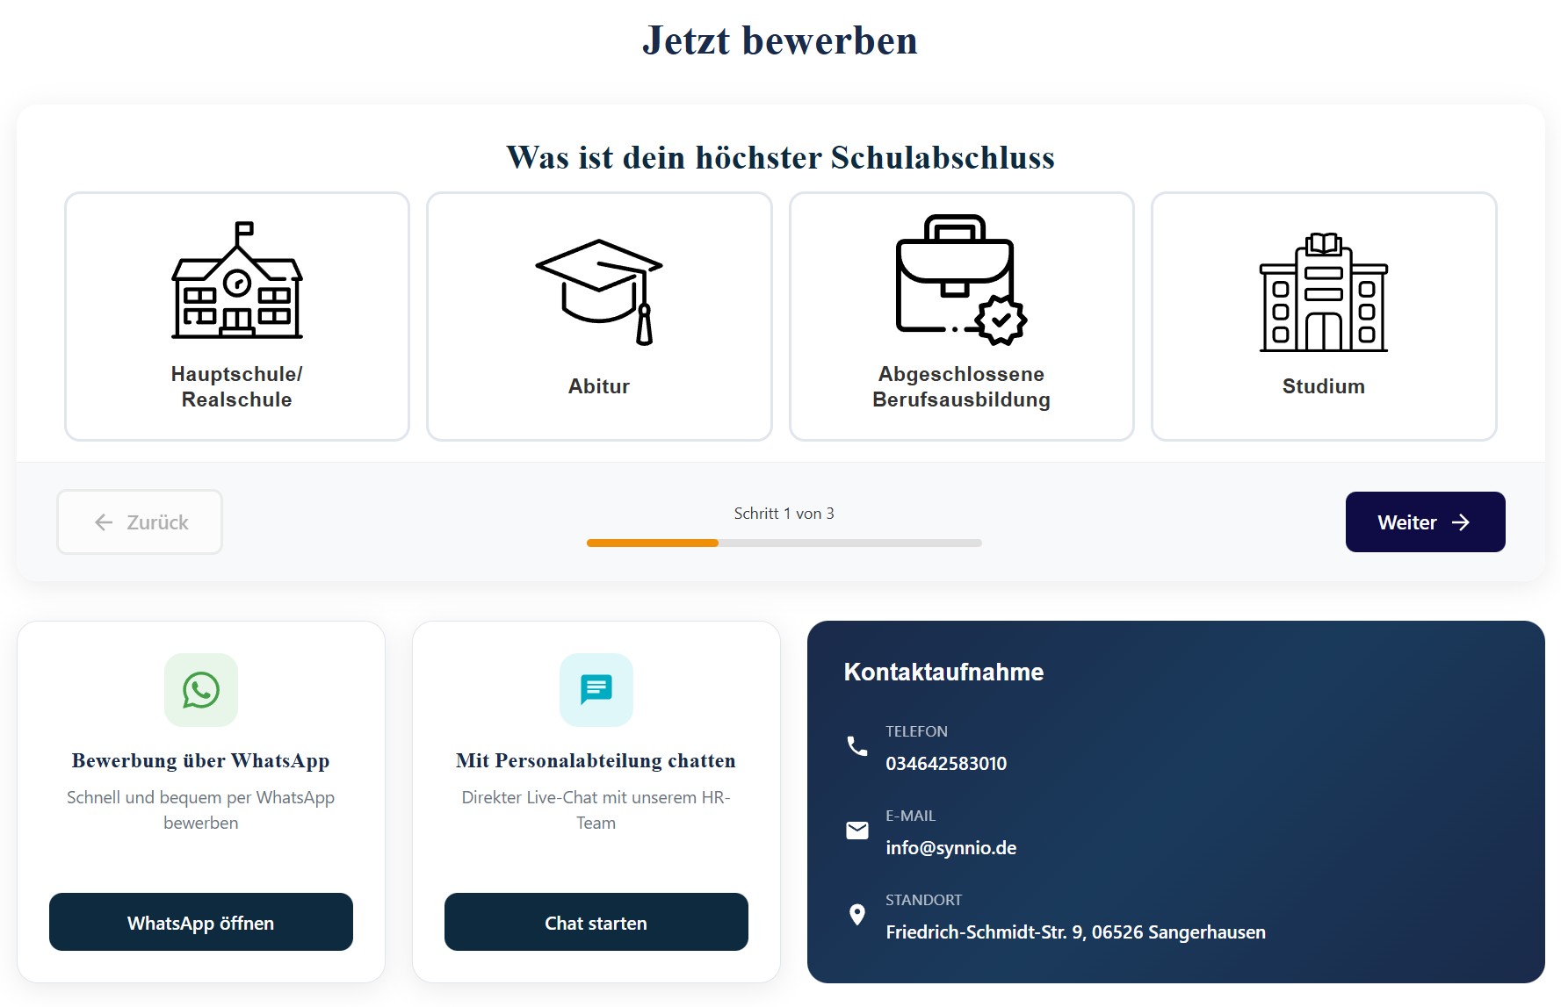Click the university building Studium icon

(x=1323, y=293)
